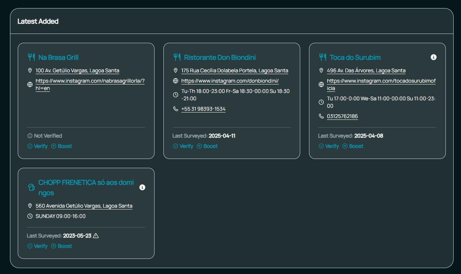This screenshot has width=461, height=274.
Task: Click the restaurant icon beside Na Brasa Grill
Action: click(31, 57)
